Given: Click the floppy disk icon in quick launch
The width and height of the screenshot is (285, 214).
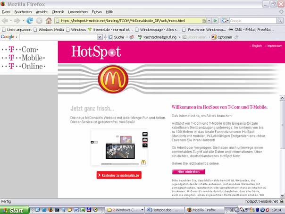Looking at the screenshot, I should (89, 210).
